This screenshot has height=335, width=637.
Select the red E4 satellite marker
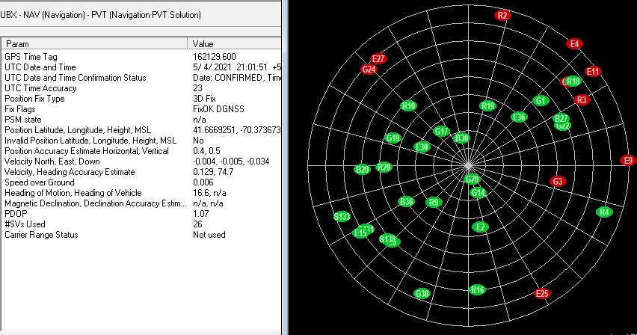click(574, 44)
